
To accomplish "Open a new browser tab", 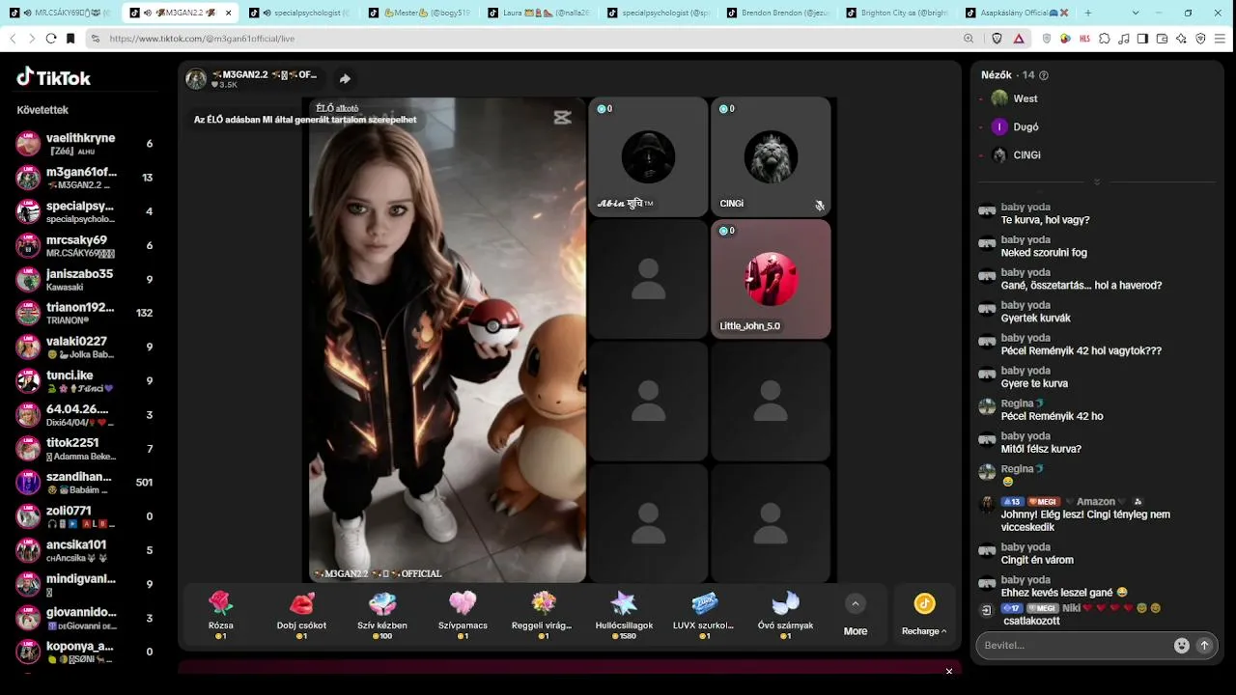I will point(1088,13).
